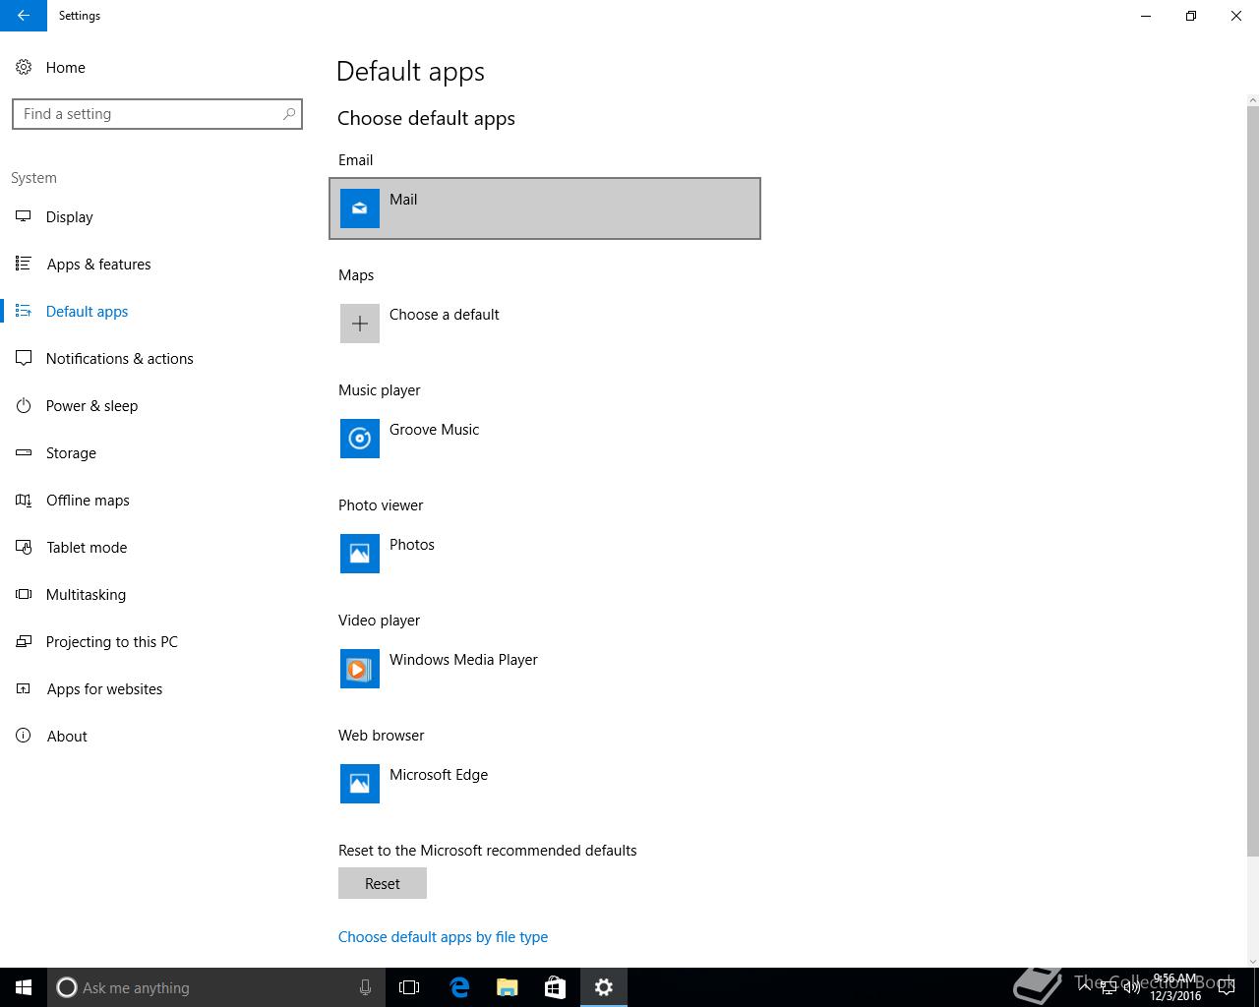Change default photo viewer Photos
This screenshot has height=1007, width=1259.
point(545,554)
